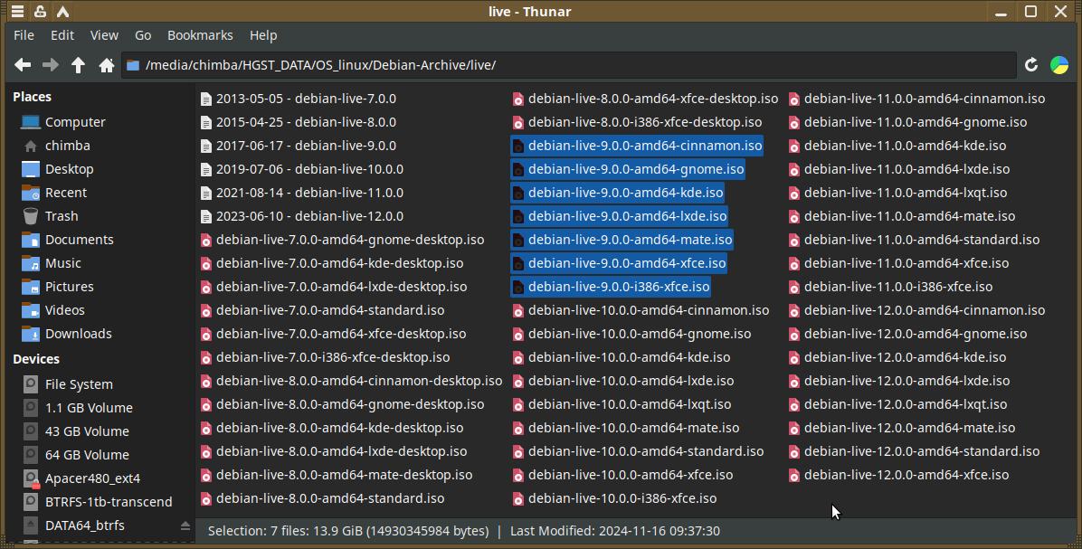This screenshot has height=549, width=1082.
Task: Select debian-live-8.0.0-amd64-mate-desktop.iso
Action: pyautogui.click(x=336, y=475)
